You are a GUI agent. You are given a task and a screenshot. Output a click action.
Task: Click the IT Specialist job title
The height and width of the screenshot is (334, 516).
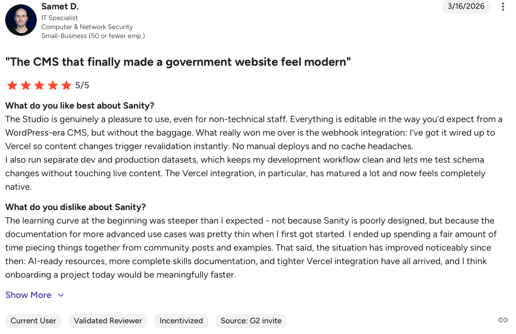[x=59, y=18]
